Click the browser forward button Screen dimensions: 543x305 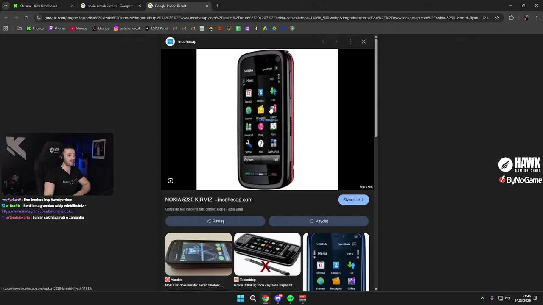click(x=16, y=18)
